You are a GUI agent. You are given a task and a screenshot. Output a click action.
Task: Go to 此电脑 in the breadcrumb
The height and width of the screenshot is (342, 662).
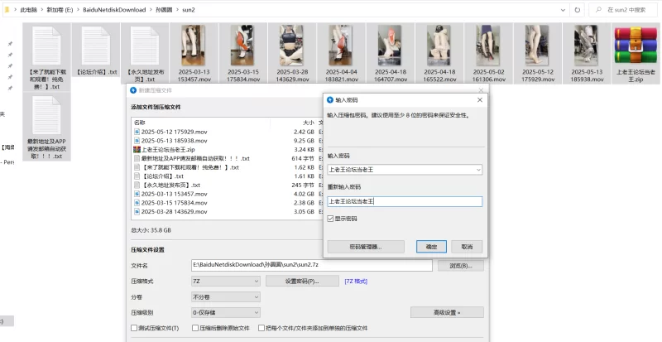coord(29,10)
